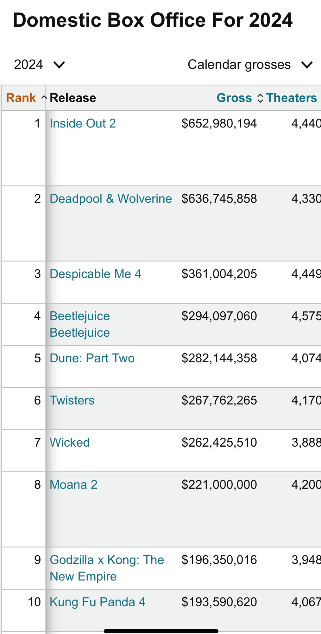Open Godzilla x Kong: The New Empire
Viewport: 321px width, 634px height.
(x=107, y=568)
